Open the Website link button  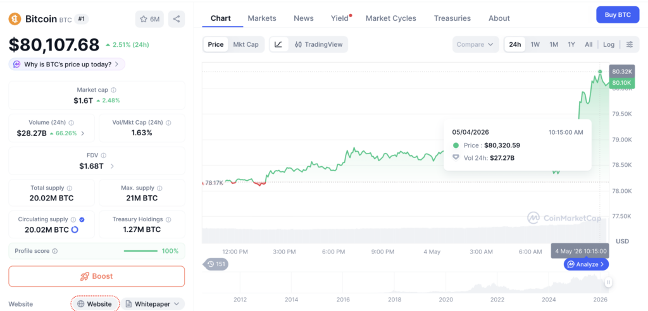(x=95, y=304)
